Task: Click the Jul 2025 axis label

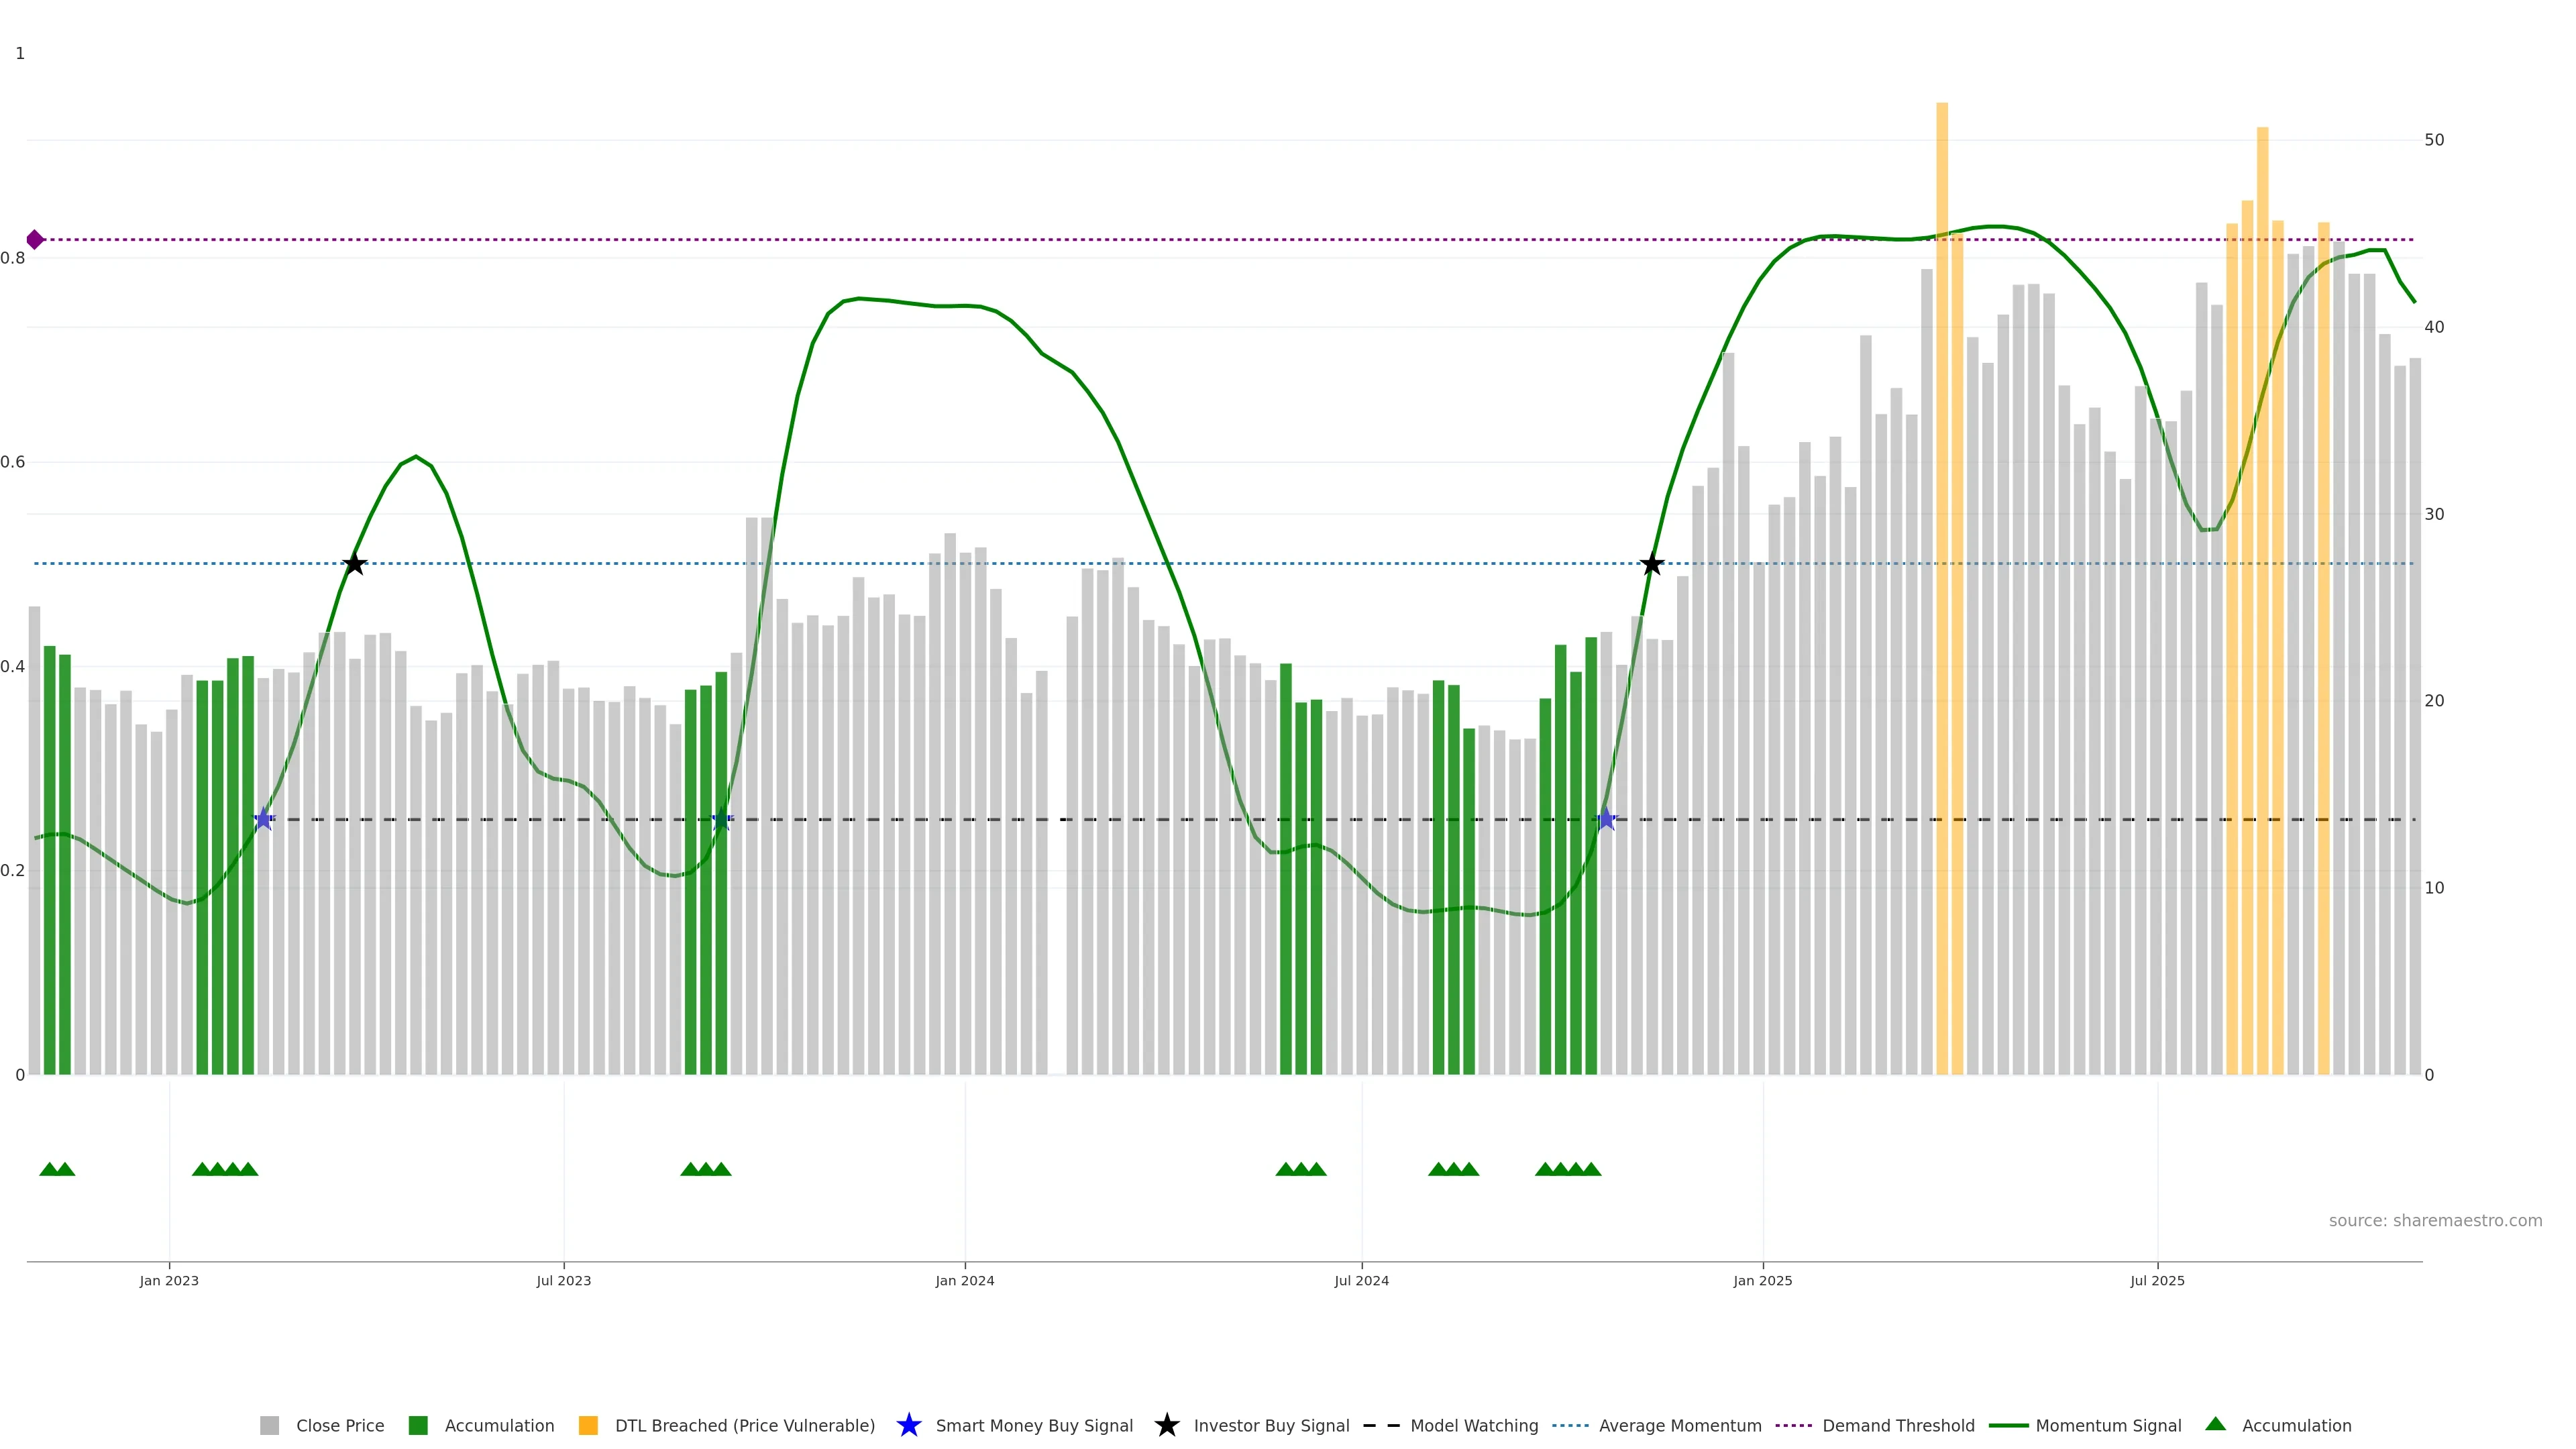Action: pos(2157,1281)
